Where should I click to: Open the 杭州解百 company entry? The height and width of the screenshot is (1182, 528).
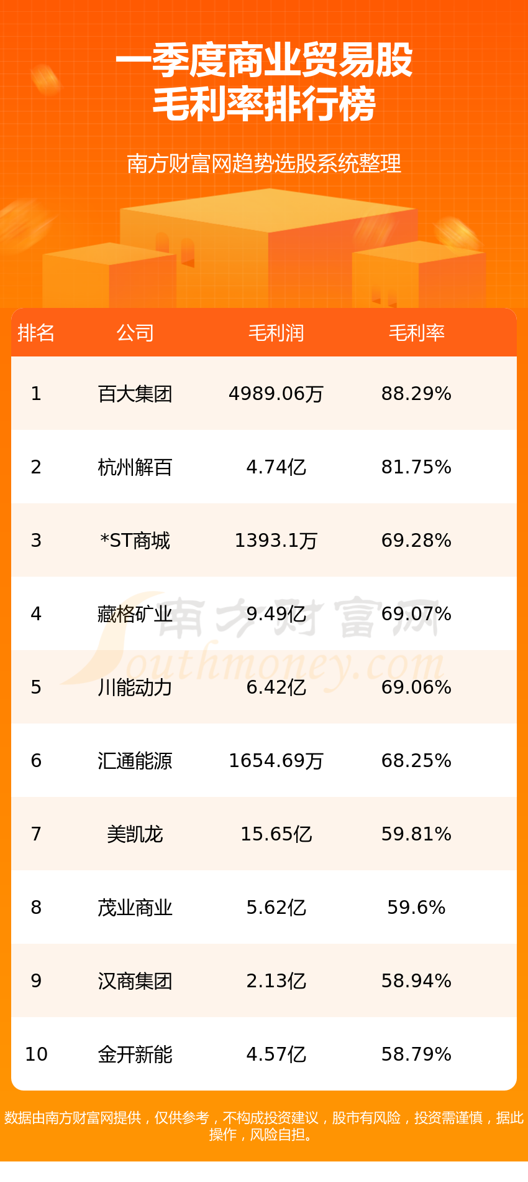(x=135, y=467)
